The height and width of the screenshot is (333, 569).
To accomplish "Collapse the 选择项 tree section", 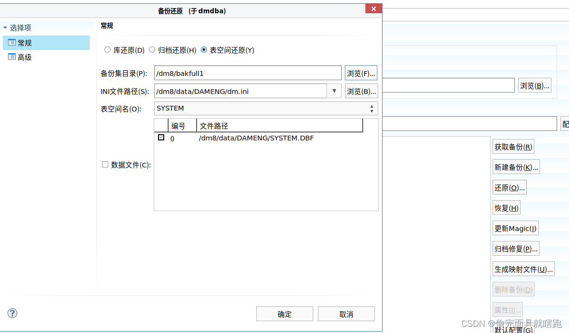I will 5,28.
